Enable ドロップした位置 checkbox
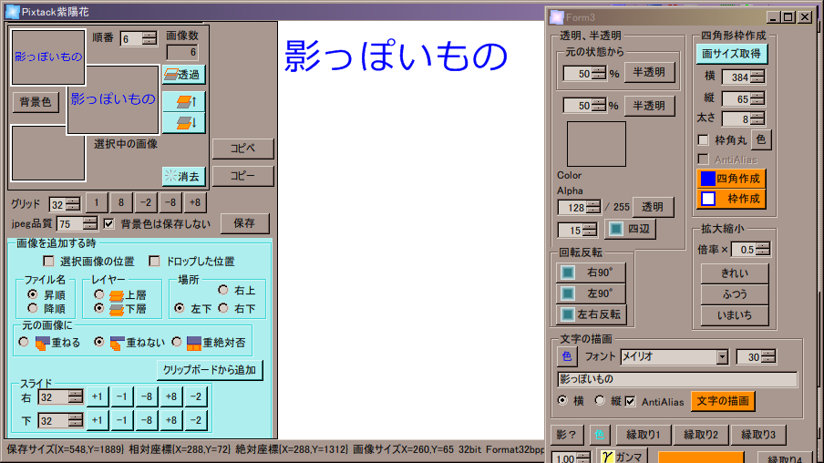The width and height of the screenshot is (824, 463). [x=155, y=261]
